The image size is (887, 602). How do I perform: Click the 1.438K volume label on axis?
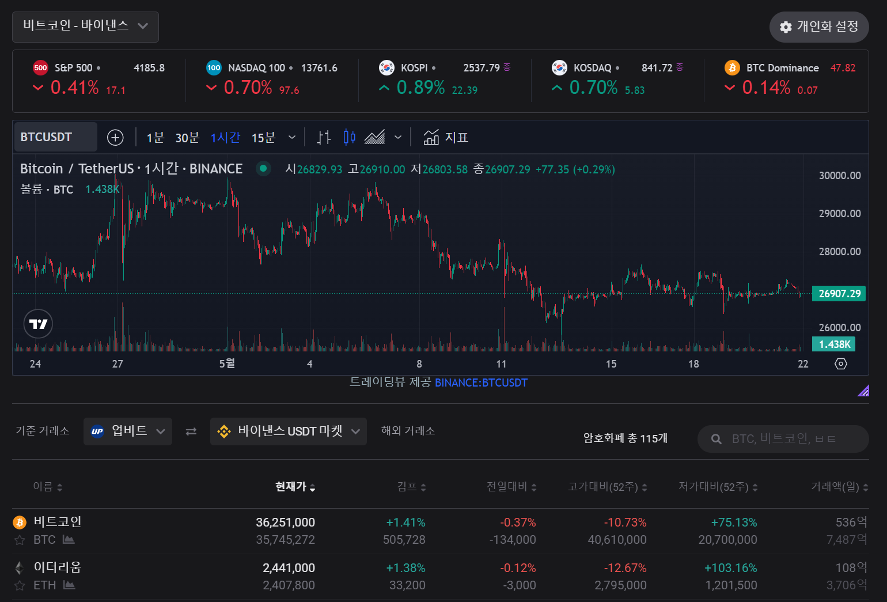[834, 344]
